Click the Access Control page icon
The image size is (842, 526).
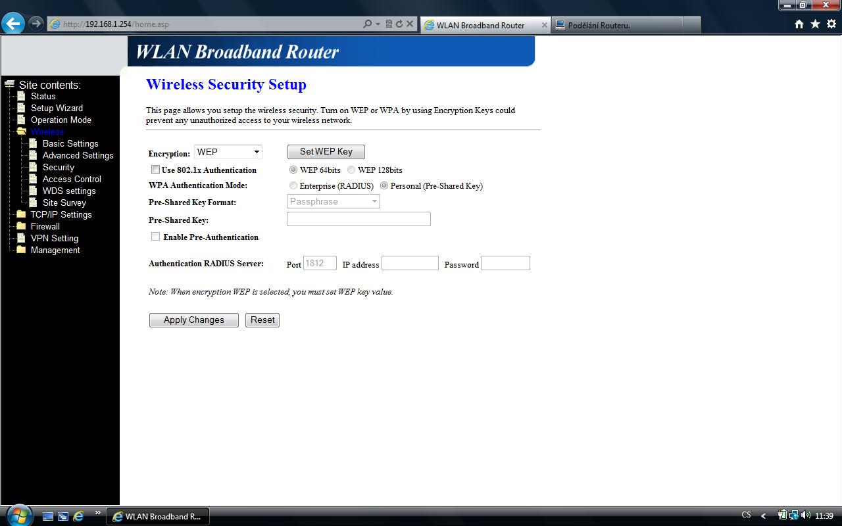tap(33, 179)
